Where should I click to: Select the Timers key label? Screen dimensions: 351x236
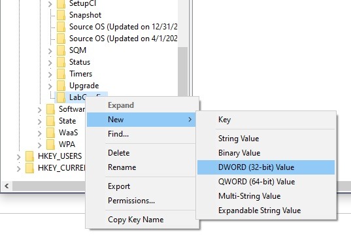click(x=80, y=74)
